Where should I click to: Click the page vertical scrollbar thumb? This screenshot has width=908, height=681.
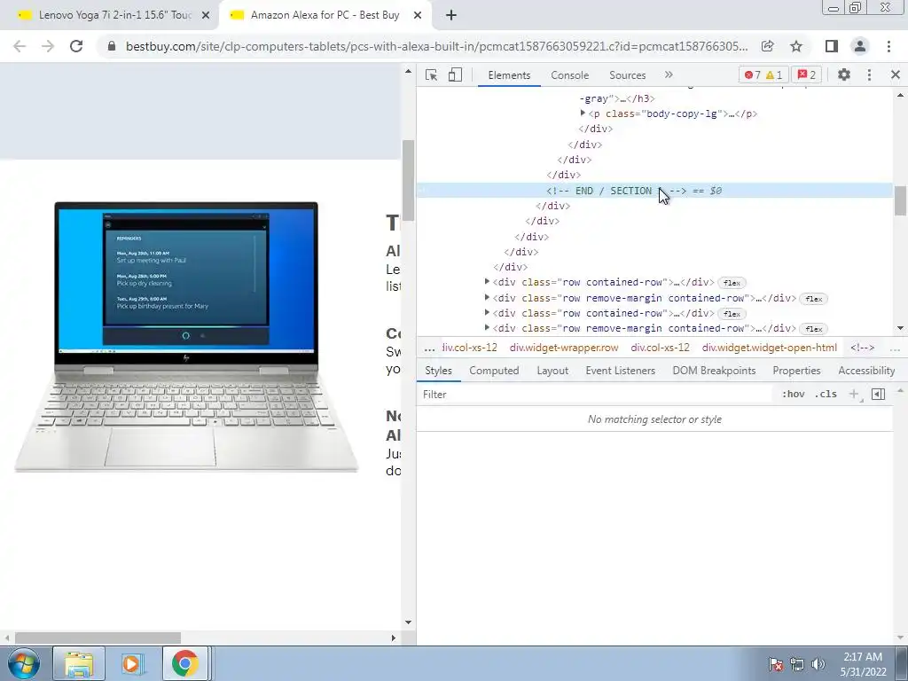tap(408, 180)
